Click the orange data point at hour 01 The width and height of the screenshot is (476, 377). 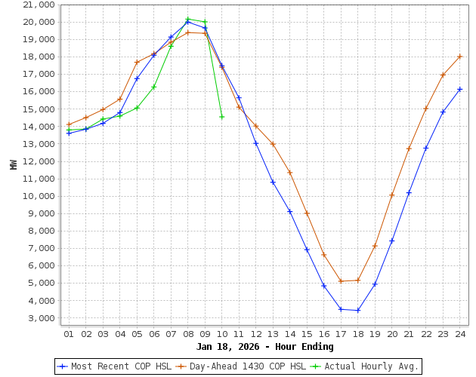pos(69,124)
